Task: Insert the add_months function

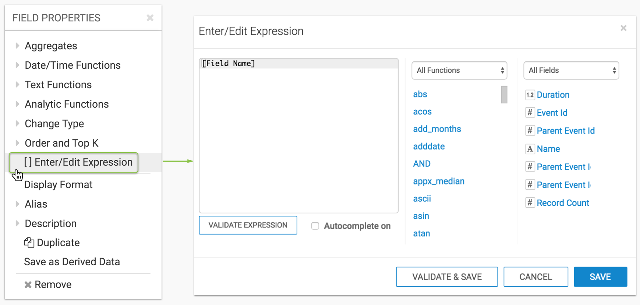Action: [x=437, y=129]
